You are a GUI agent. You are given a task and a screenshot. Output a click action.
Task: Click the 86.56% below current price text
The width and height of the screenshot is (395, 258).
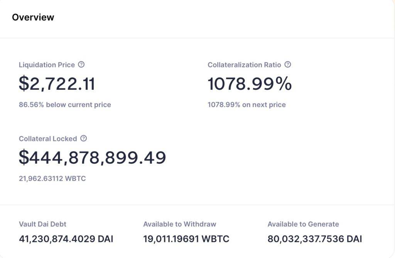coord(65,105)
